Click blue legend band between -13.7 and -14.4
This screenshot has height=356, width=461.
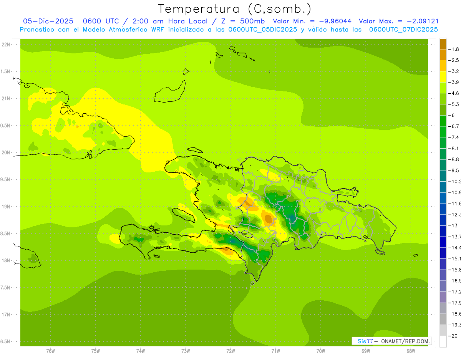click(x=443, y=242)
